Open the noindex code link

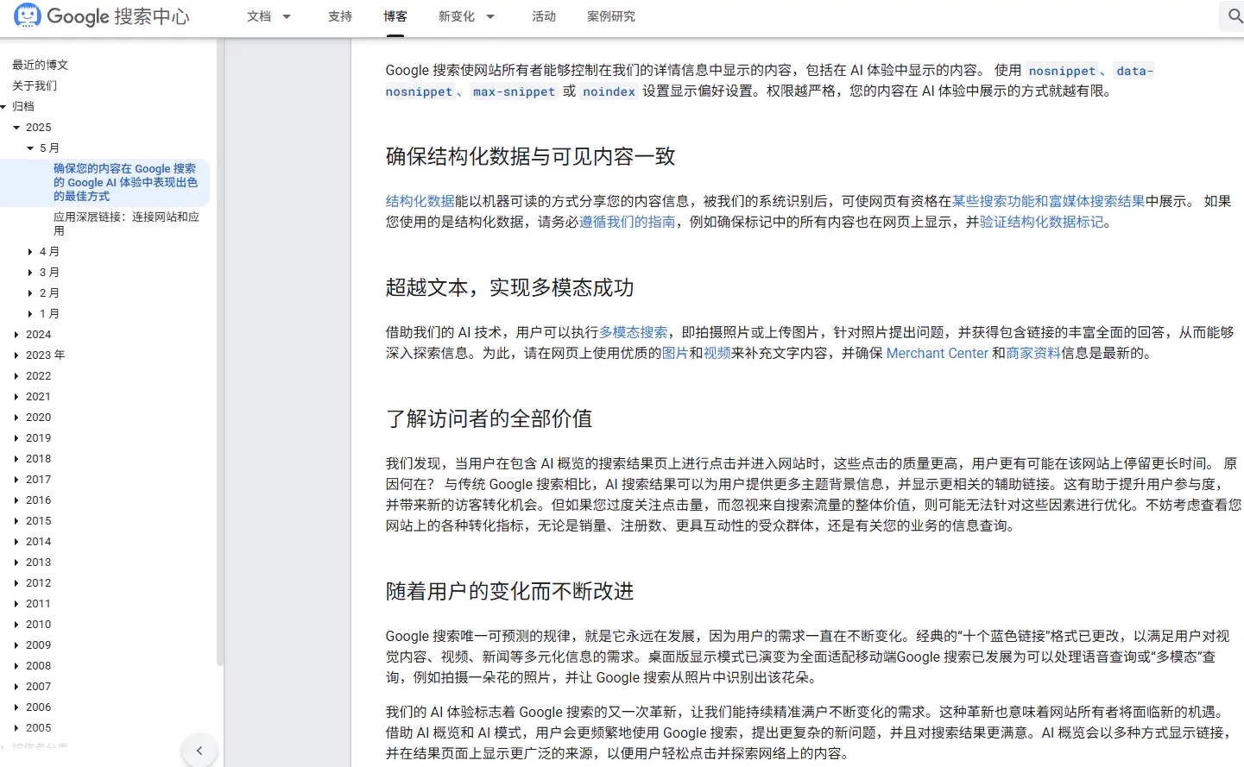click(x=609, y=91)
